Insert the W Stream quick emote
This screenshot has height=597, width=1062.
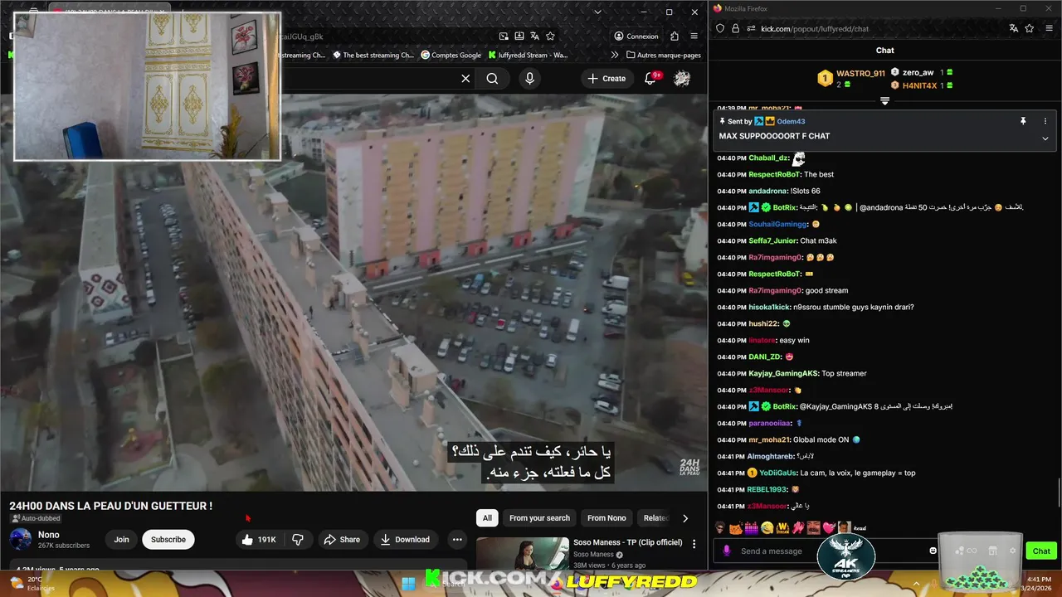click(782, 527)
